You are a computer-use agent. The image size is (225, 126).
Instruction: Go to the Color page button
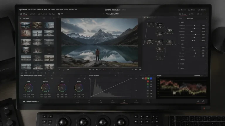124,101
